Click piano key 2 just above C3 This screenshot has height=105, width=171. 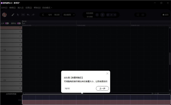coord(11,75)
